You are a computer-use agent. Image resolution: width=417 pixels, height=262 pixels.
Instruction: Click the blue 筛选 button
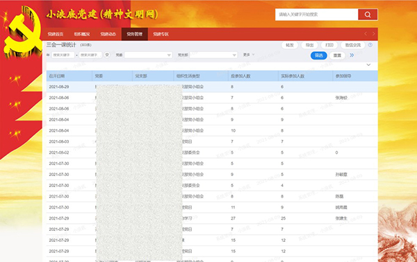pos(318,55)
